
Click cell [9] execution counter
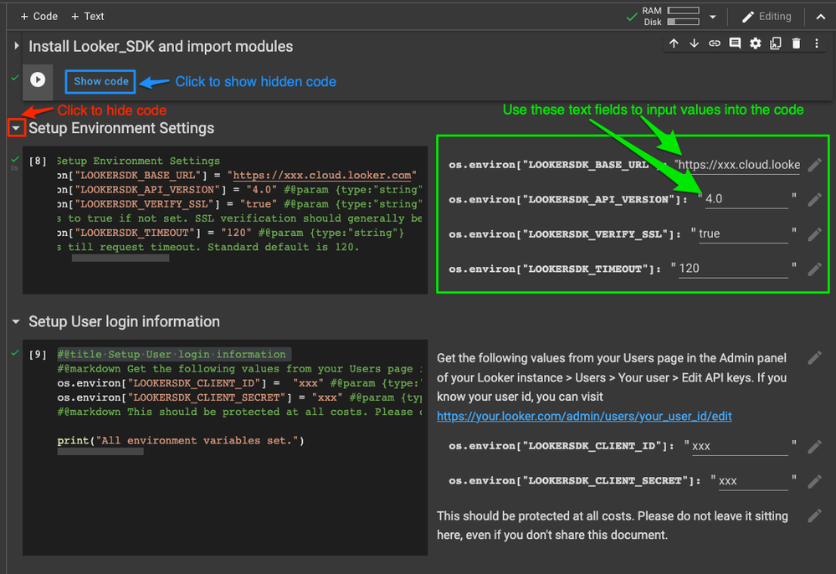pos(38,355)
